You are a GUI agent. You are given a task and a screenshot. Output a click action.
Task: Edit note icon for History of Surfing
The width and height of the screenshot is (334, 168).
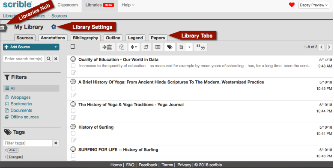(74, 140)
